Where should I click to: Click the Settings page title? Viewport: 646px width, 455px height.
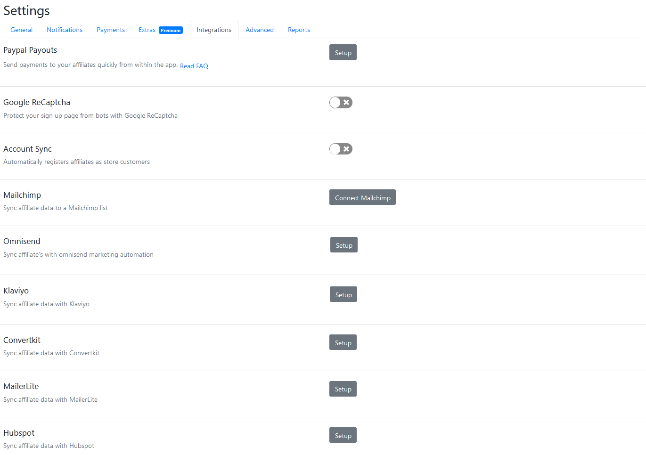pos(26,10)
